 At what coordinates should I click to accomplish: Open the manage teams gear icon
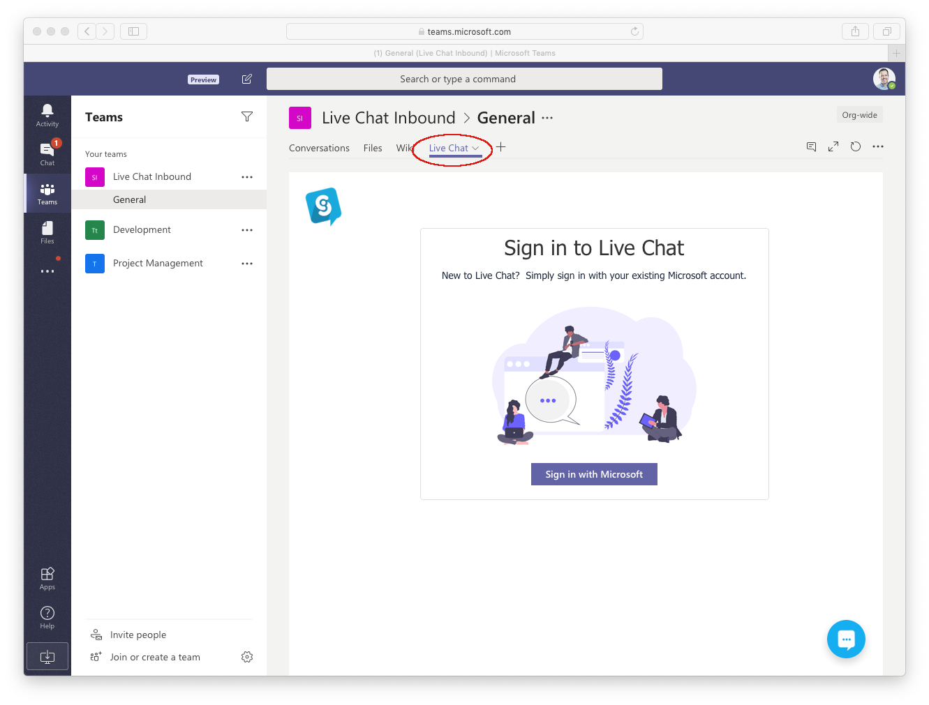[247, 657]
